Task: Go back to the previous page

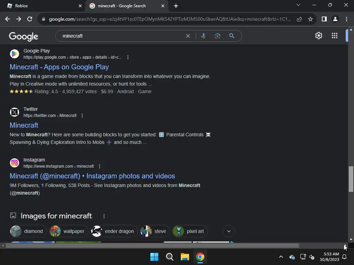Action: (x=8, y=19)
